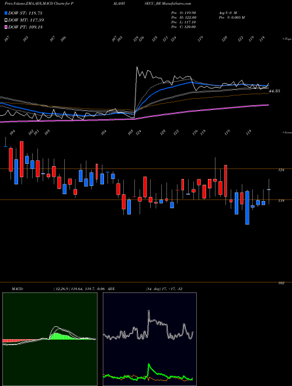Click the 102 price axis label

click(x=281, y=283)
